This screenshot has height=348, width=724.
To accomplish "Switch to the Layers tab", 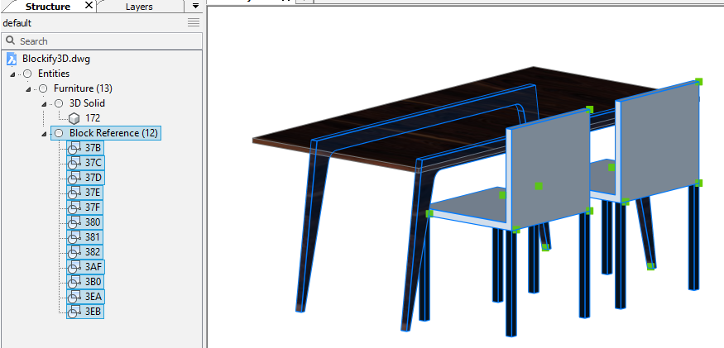I will 139,7.
